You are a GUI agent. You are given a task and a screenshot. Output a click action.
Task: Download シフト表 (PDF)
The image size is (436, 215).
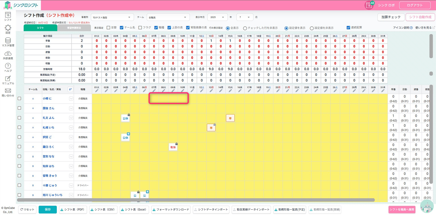point(73,210)
